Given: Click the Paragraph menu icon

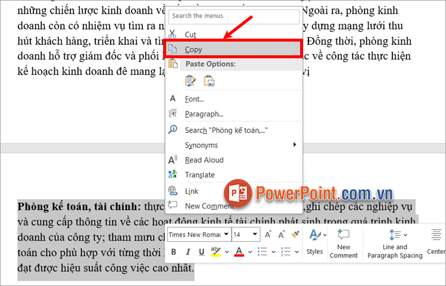Looking at the screenshot, I should pyautogui.click(x=172, y=114).
